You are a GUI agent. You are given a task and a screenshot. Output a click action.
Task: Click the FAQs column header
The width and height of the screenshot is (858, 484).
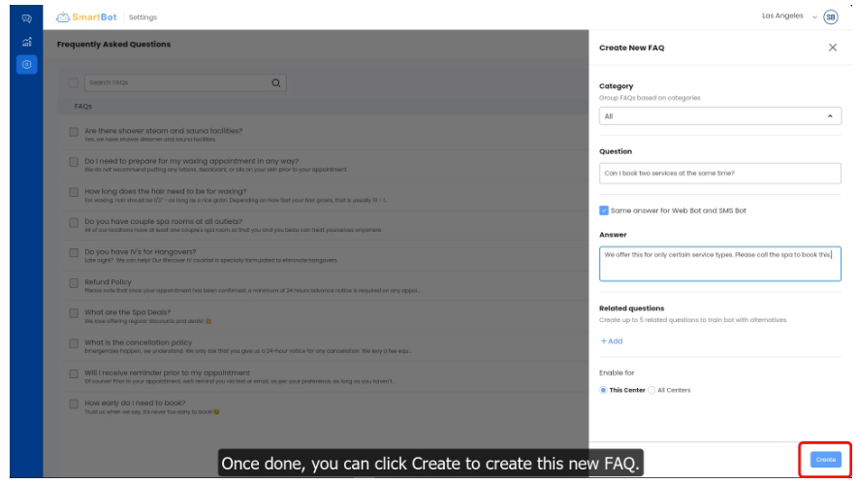coord(83,107)
